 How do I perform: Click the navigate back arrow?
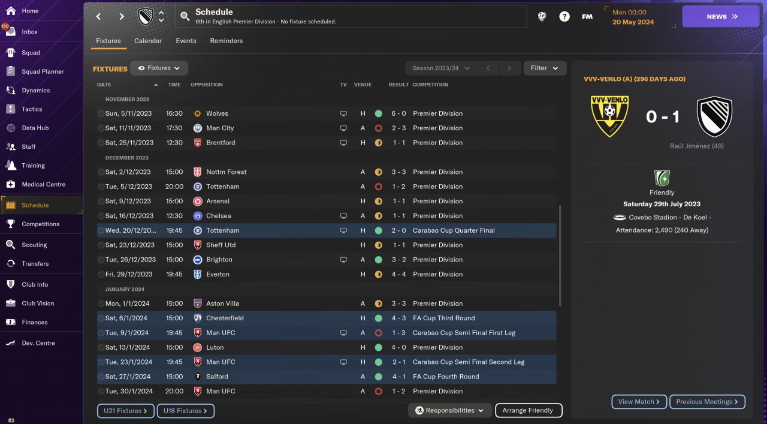[99, 17]
